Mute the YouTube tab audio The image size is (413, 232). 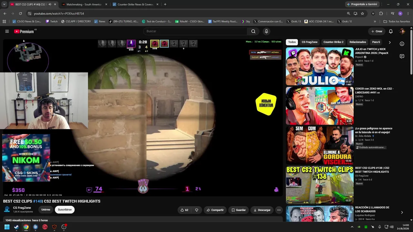pos(50,5)
